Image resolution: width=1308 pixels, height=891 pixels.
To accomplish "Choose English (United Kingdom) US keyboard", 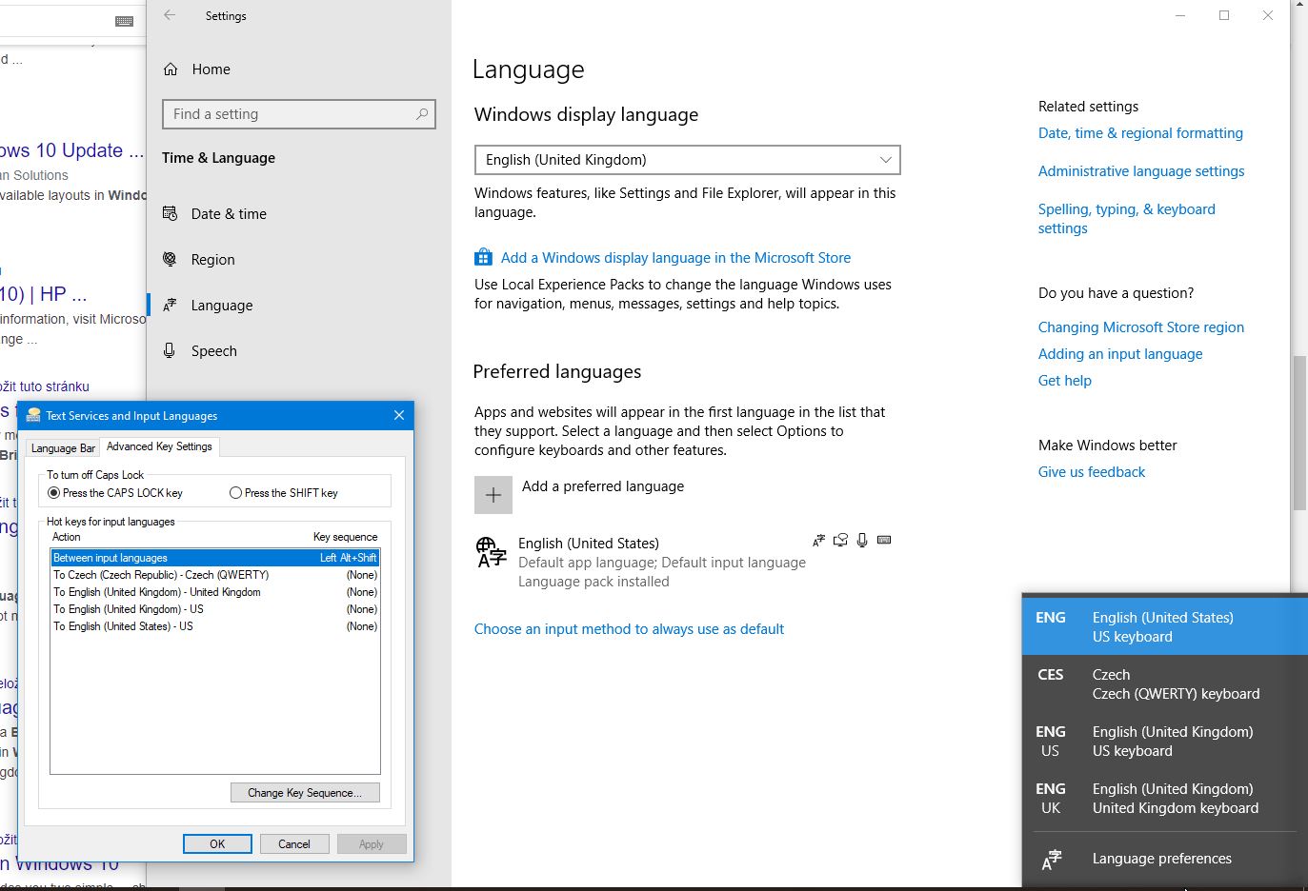I will point(1164,742).
